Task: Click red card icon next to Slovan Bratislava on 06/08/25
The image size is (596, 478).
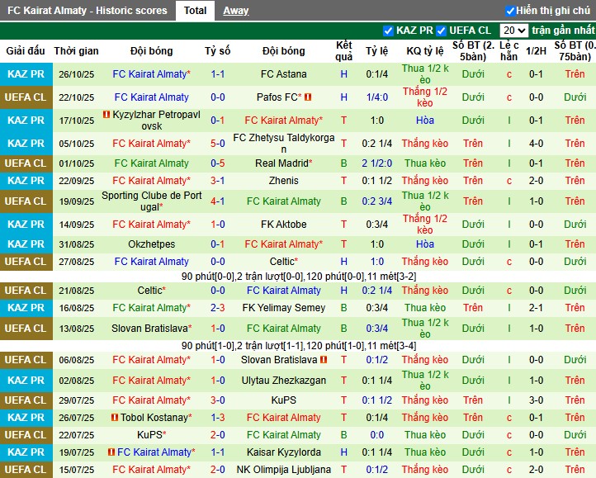Action: pyautogui.click(x=324, y=360)
